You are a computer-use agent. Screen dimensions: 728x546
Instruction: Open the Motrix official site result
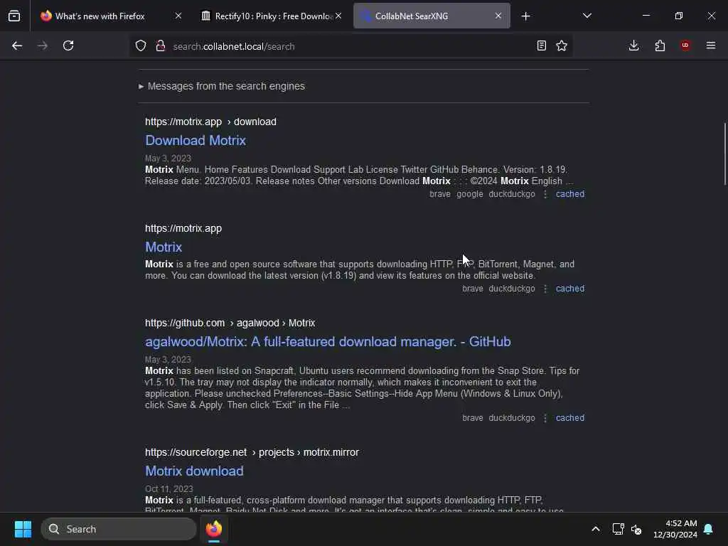click(x=164, y=247)
